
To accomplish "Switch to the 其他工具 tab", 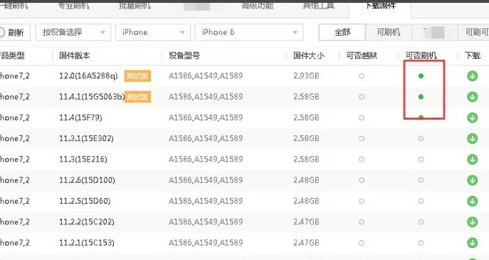I will 318,6.
